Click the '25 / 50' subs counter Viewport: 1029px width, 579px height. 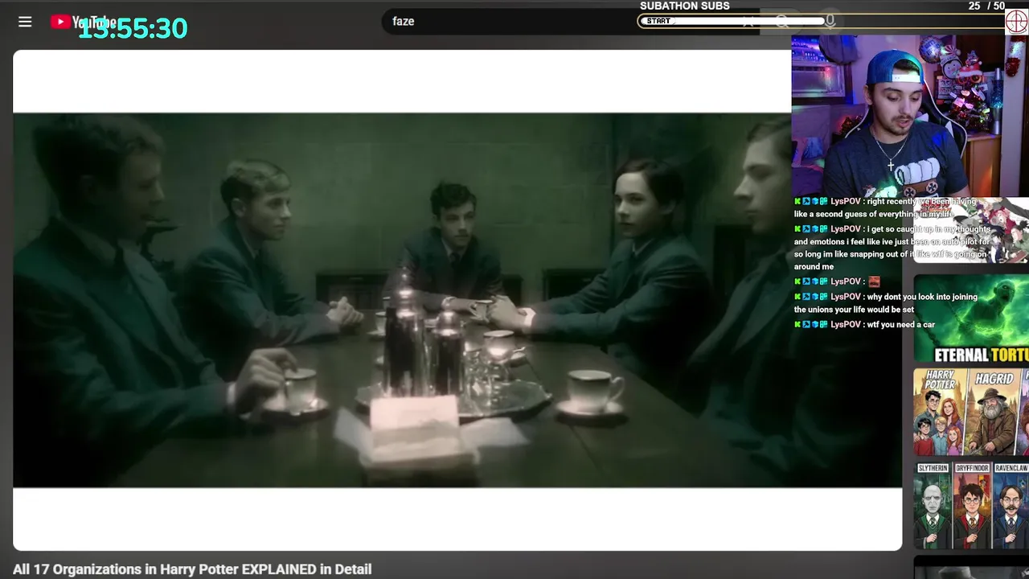tap(986, 6)
